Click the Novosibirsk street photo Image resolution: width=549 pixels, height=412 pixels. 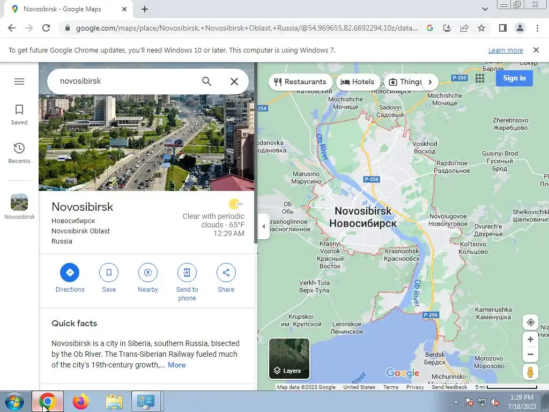tap(146, 142)
